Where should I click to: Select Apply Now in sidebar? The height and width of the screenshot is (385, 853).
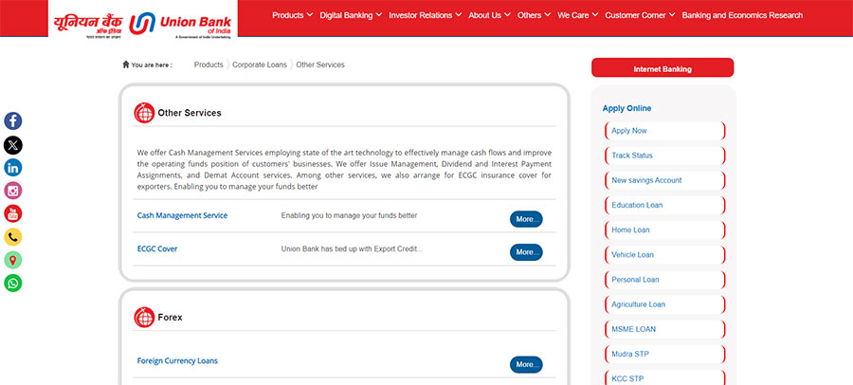pyautogui.click(x=664, y=131)
